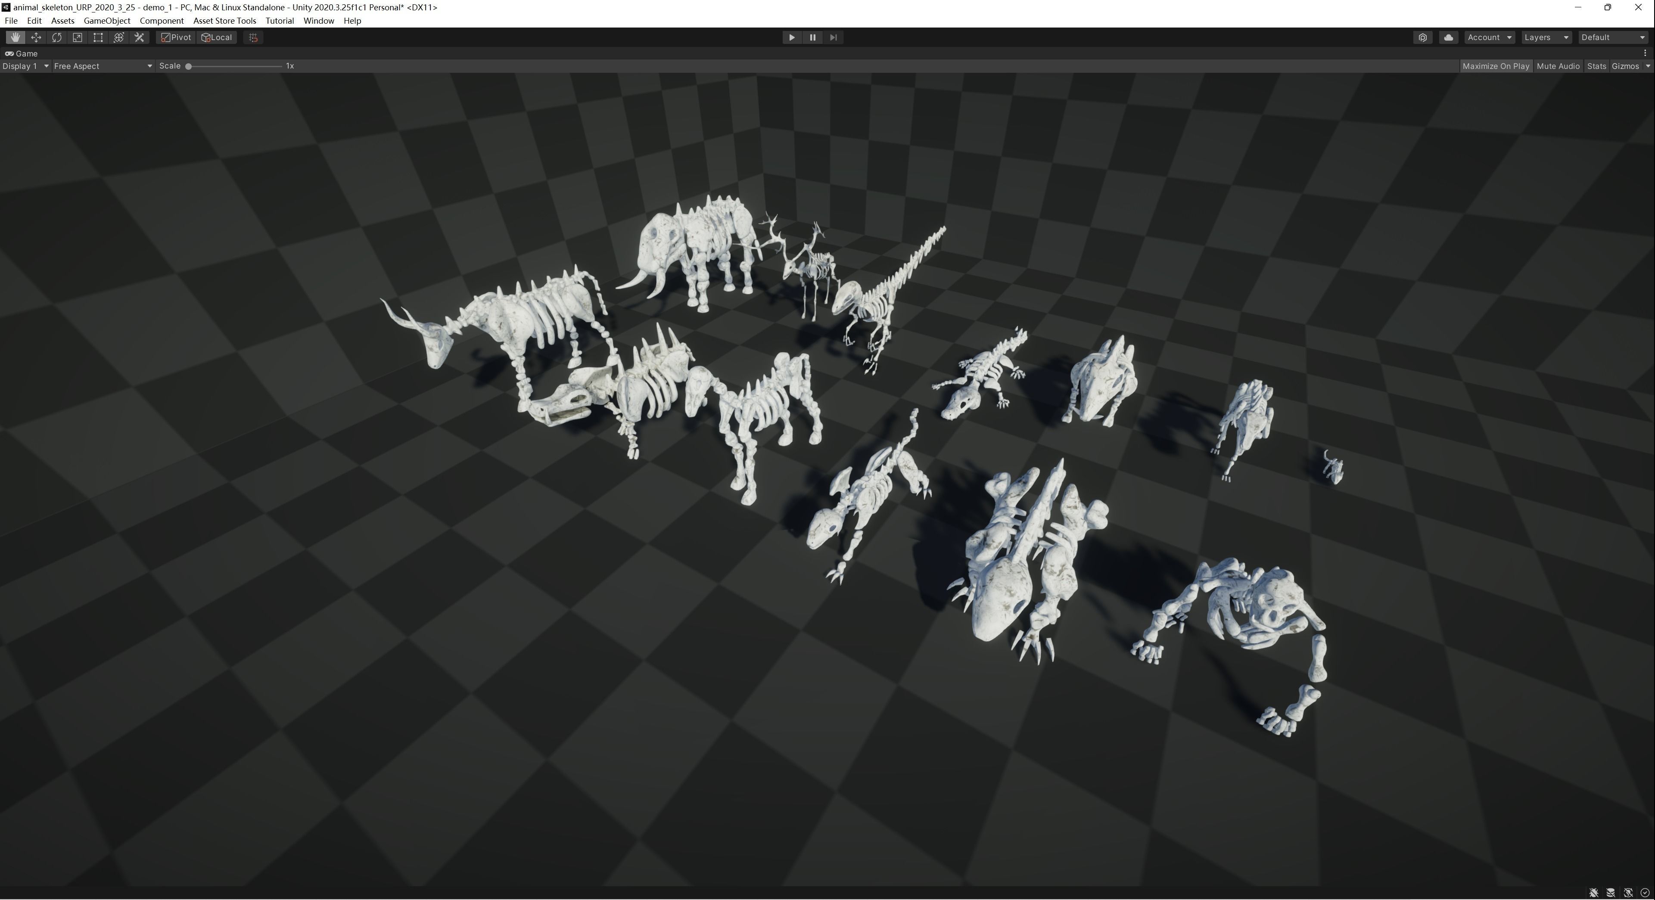Open the Window menu

pyautogui.click(x=318, y=21)
